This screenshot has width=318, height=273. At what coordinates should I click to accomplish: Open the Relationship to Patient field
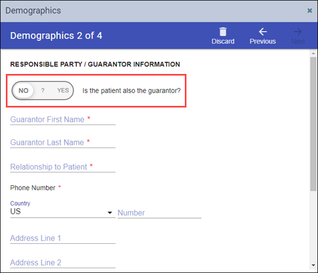[63, 167]
